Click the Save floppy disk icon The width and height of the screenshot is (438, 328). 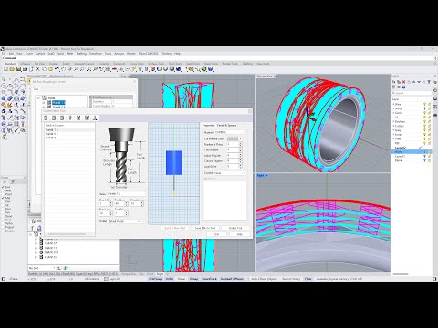click(18, 69)
